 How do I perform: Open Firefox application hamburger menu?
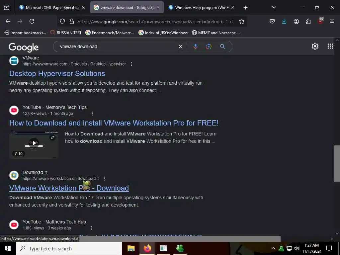tap(332, 21)
